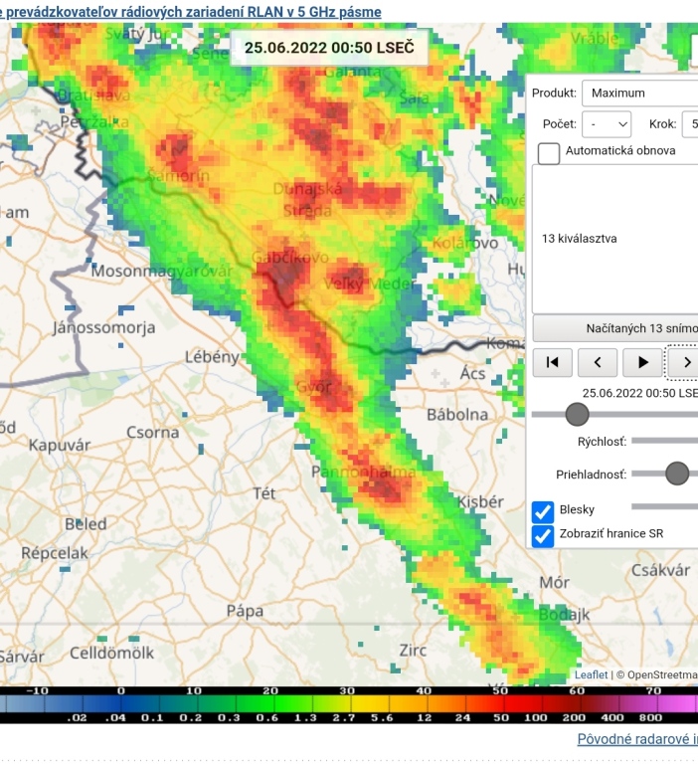This screenshot has width=698, height=764.
Task: Enable Automatická obnova checkbox
Action: tap(549, 153)
